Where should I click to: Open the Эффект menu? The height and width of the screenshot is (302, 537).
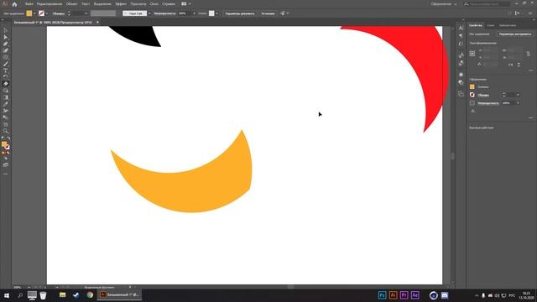[121, 4]
